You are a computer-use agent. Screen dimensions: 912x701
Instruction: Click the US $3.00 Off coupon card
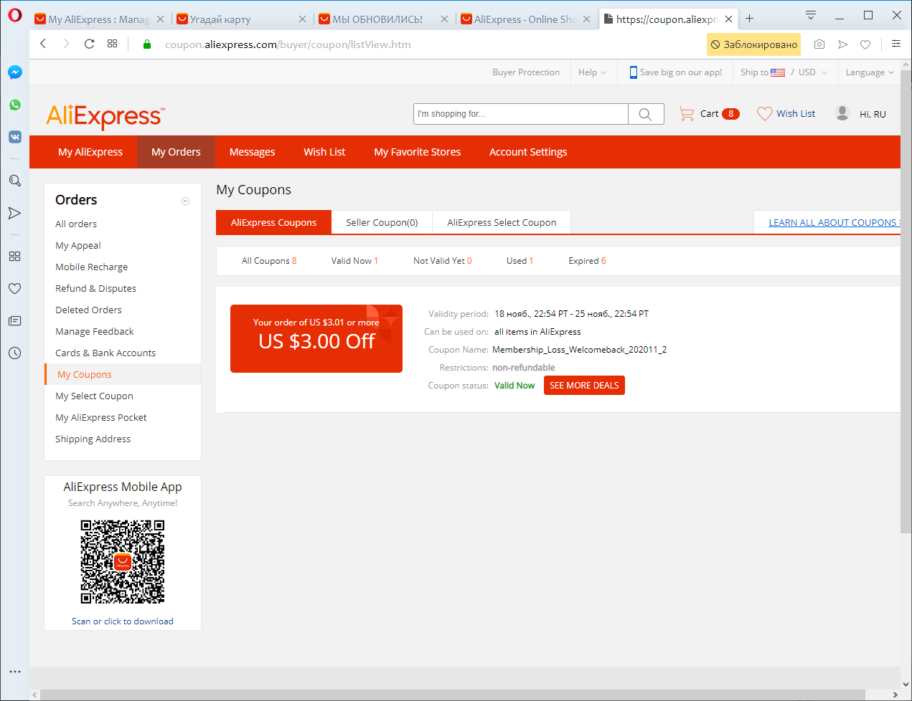click(316, 338)
